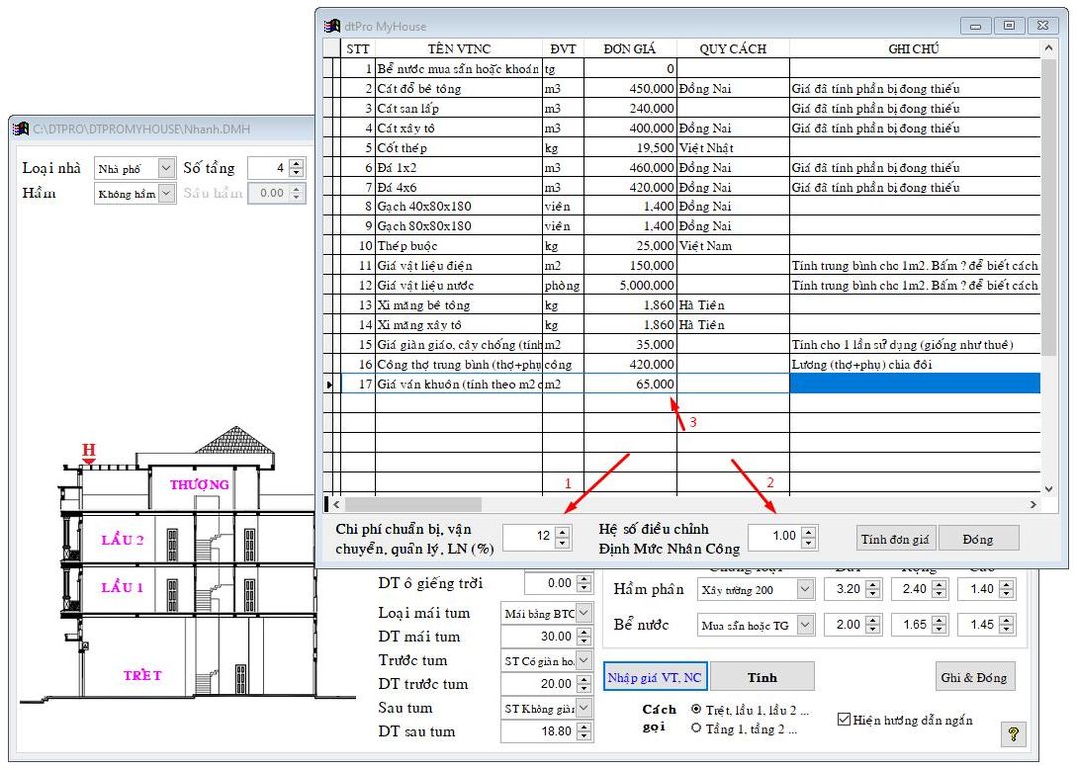
Task: Click the dtPro MyHouse title bar icon
Action: click(332, 26)
